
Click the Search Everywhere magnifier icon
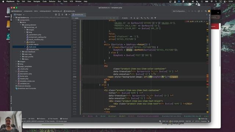pyautogui.click(x=206, y=11)
